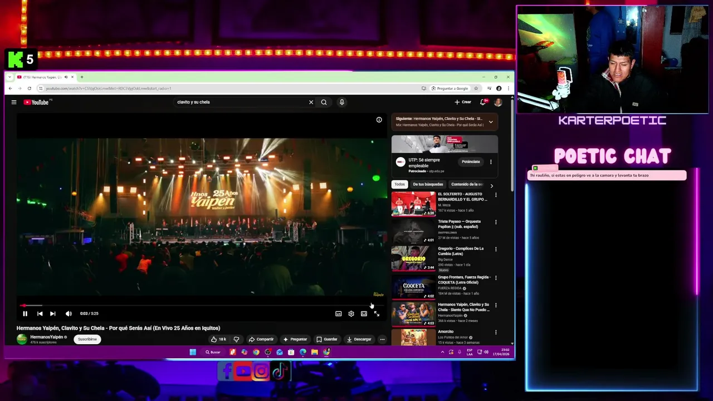This screenshot has height=401, width=713.
Task: Open Grupo Frontera COQUETA video title
Action: click(x=464, y=280)
